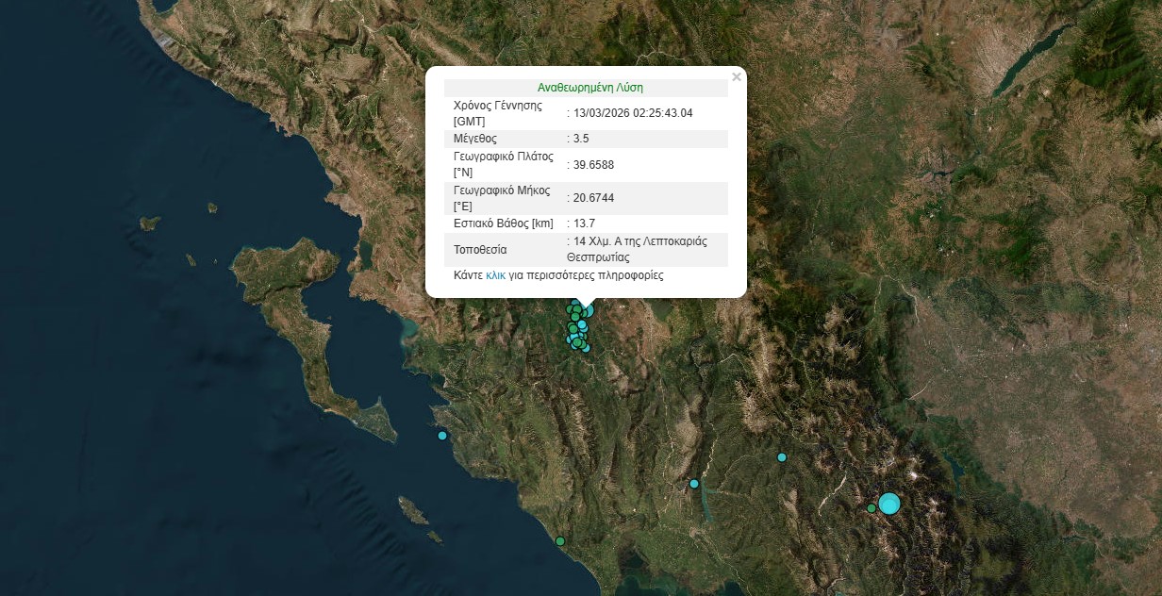Click the small green marker beside the largest cyan circle
Viewport: 1162px width, 596px height.
tap(871, 508)
